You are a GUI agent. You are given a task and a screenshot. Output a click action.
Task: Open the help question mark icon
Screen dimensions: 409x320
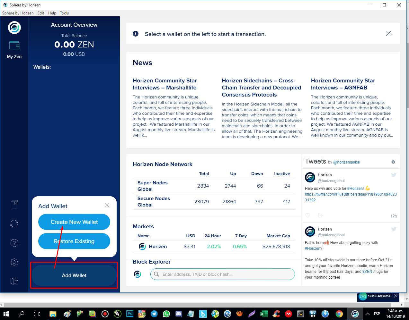point(14,243)
